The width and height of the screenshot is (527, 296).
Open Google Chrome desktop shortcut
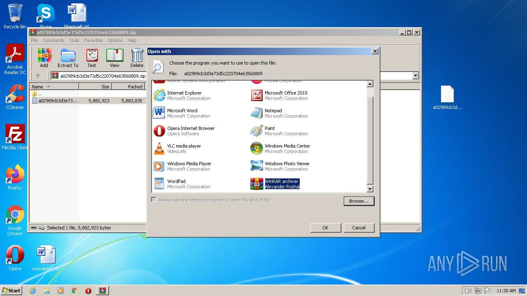click(15, 221)
